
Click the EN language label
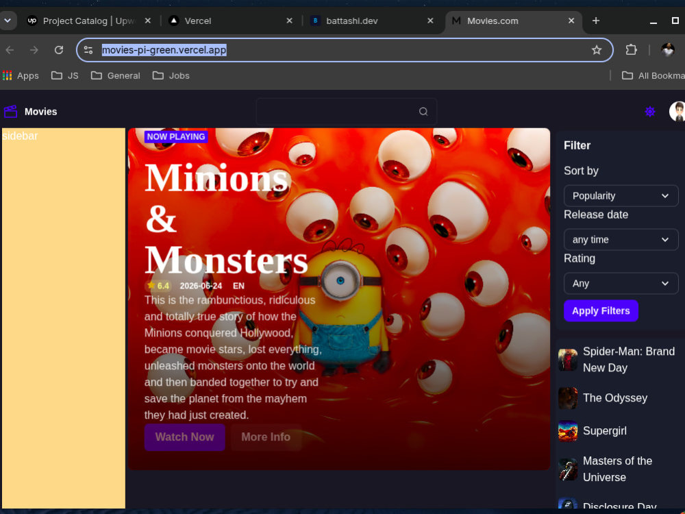(238, 286)
